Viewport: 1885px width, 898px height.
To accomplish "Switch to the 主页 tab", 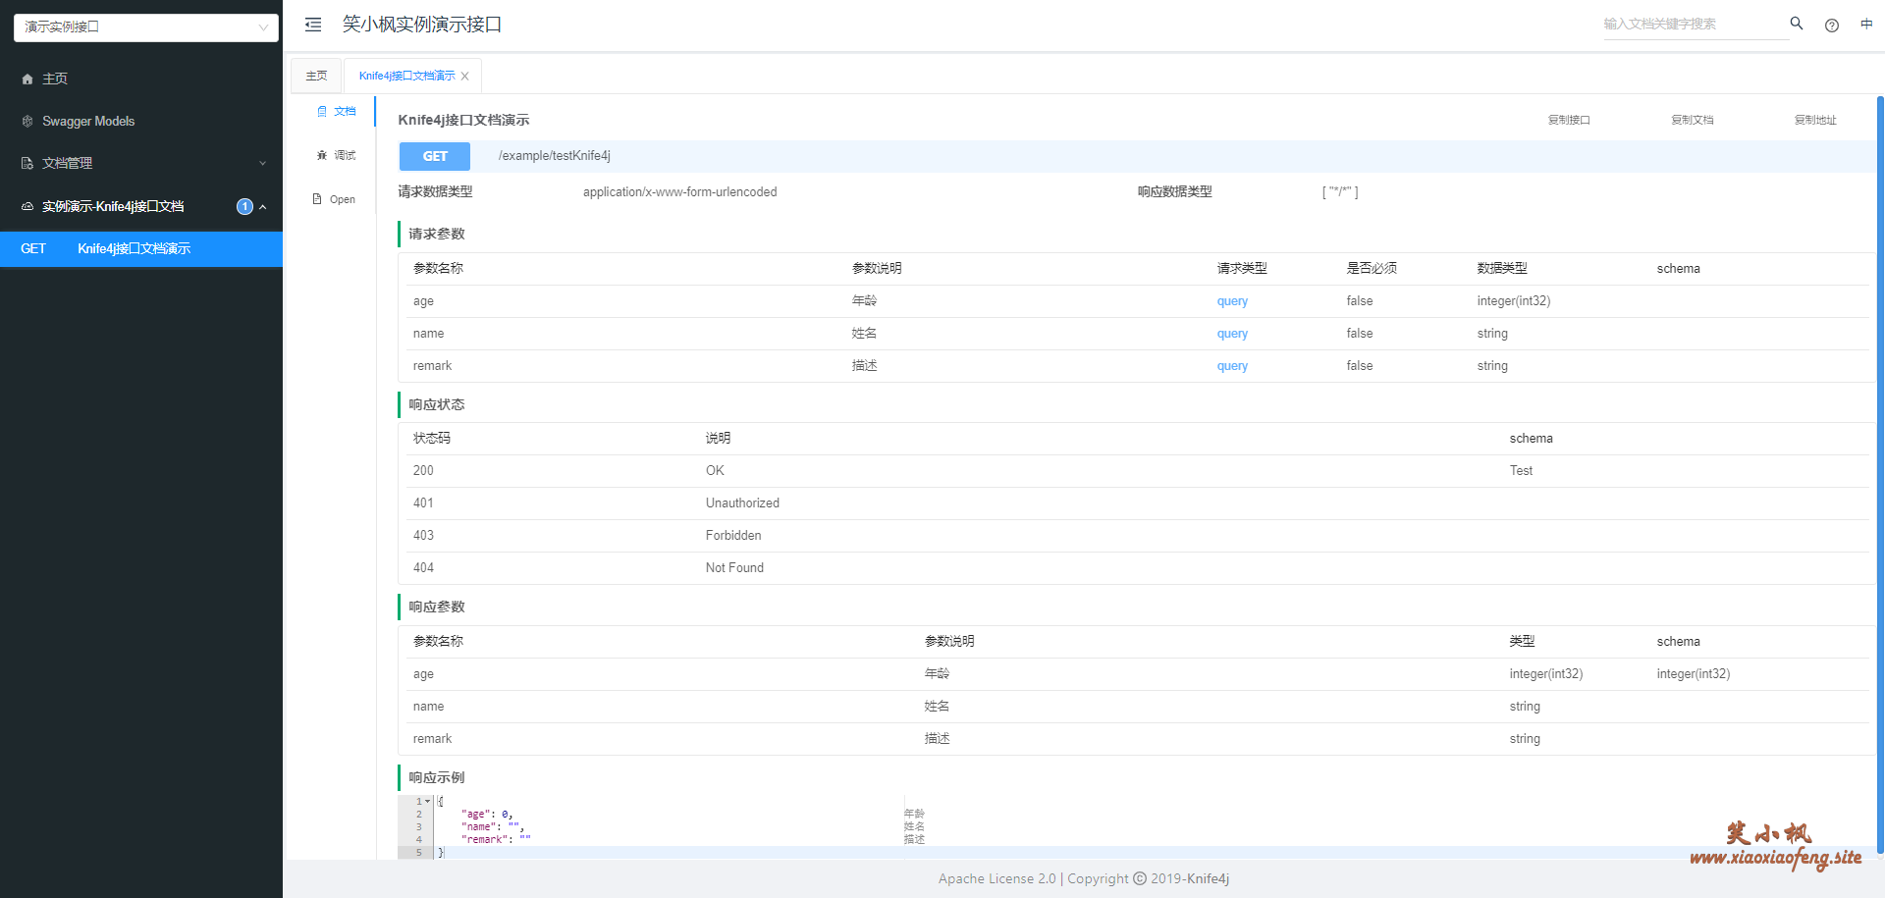I will [x=316, y=76].
